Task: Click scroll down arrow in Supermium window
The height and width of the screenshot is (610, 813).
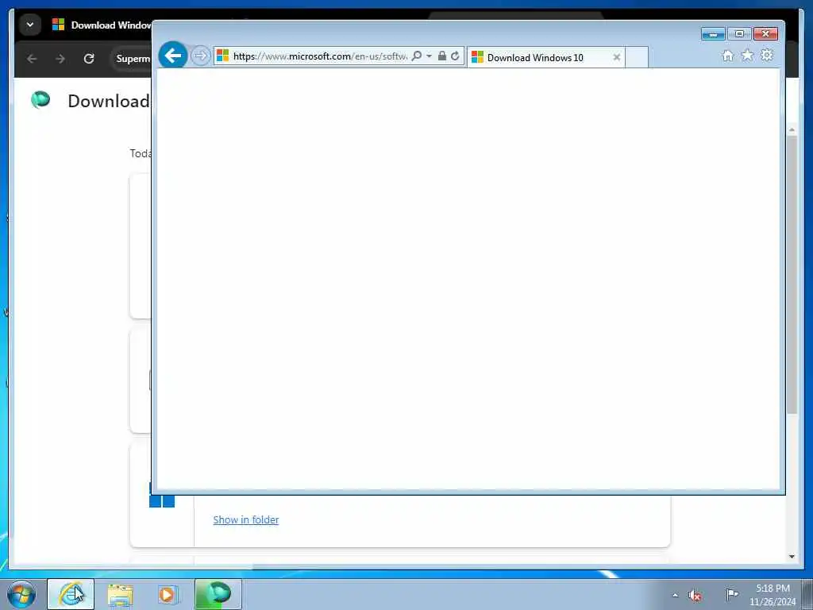Action: click(792, 557)
